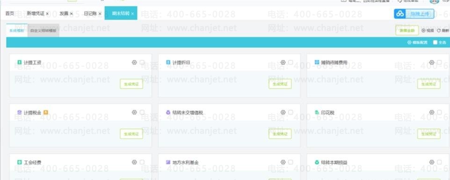Tick the 印花税 card checkbox
Image resolution: width=450 pixels, height=180 pixels.
pyautogui.click(x=439, y=112)
